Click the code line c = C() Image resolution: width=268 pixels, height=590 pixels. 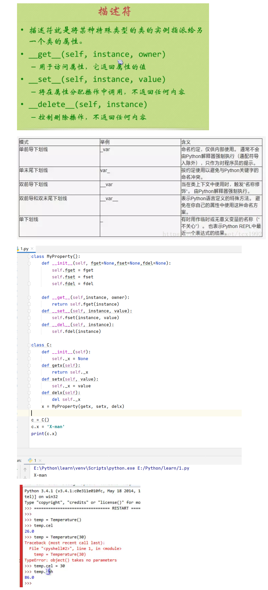point(40,420)
